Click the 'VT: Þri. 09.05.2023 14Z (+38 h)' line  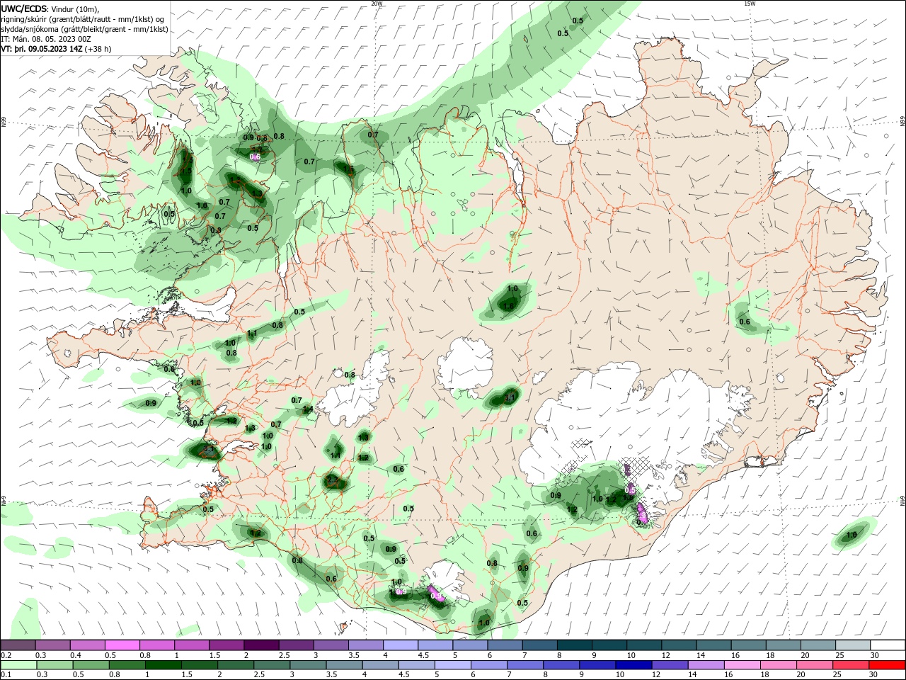click(x=56, y=49)
